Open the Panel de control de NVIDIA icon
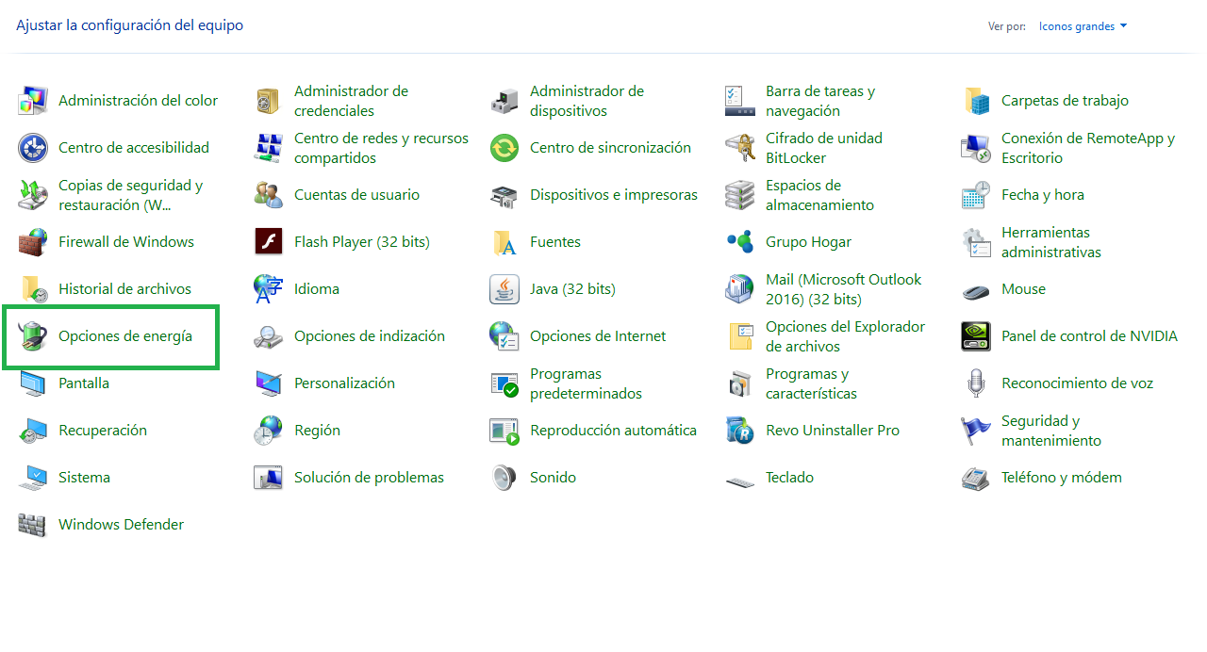1207x652 pixels. pos(976,336)
